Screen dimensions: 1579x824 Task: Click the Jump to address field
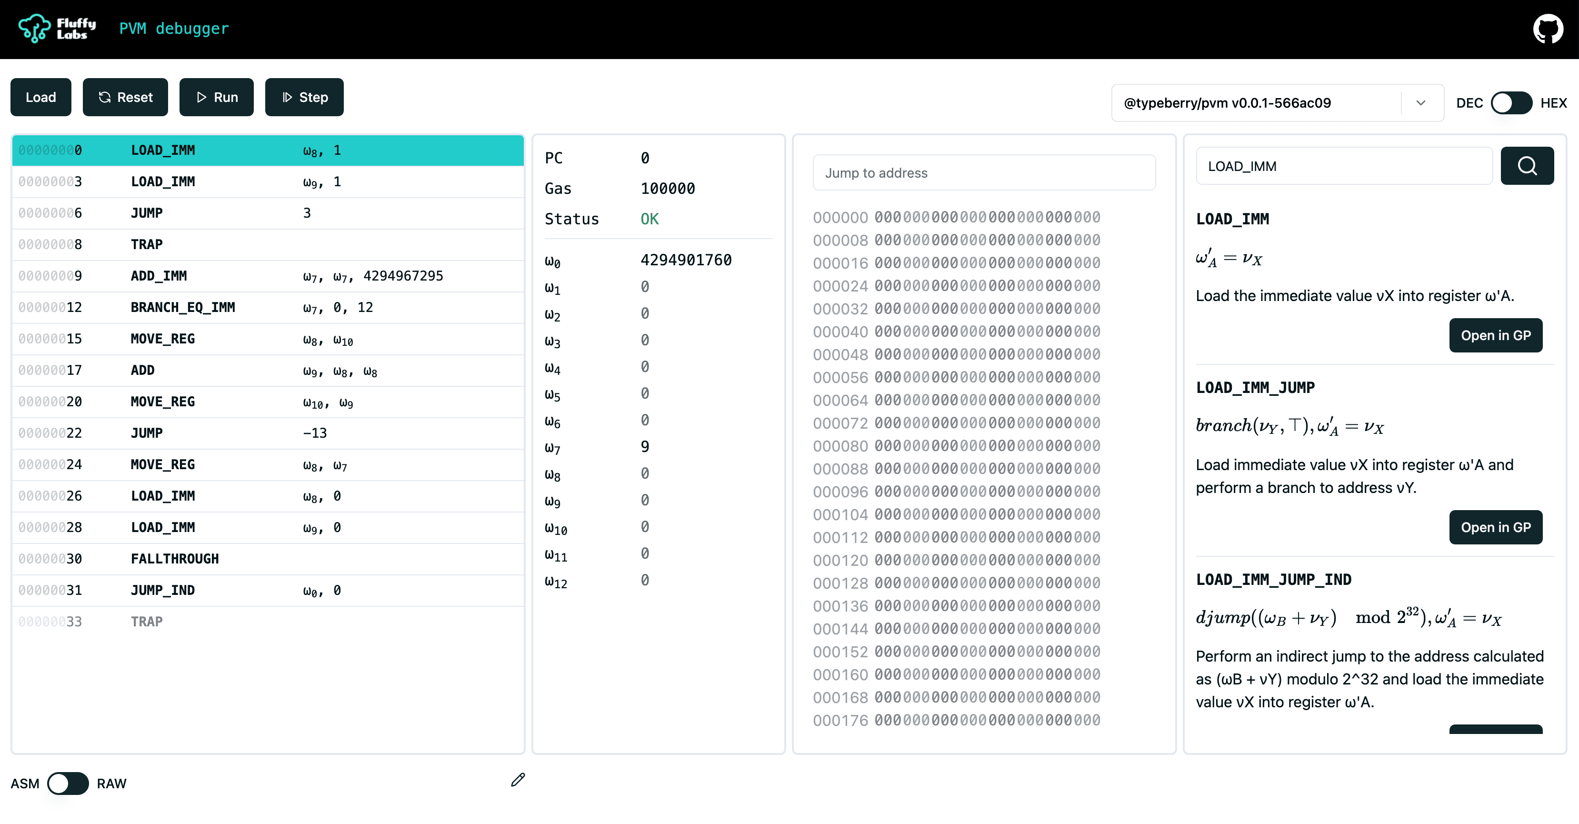tap(983, 173)
